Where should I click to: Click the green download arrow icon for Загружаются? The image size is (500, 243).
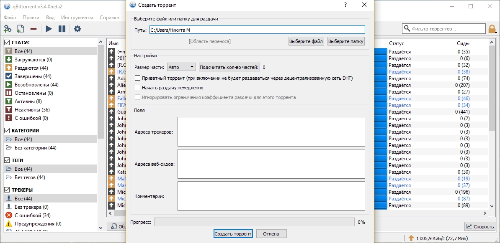pyautogui.click(x=9, y=59)
